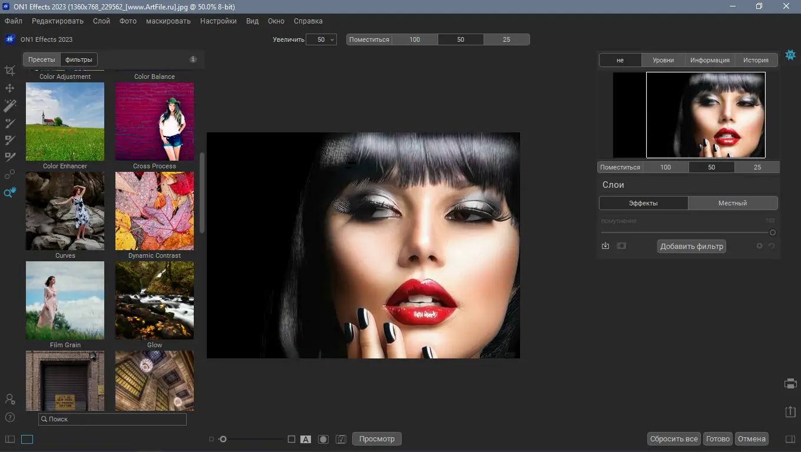Toggle the show mask circle icon

323,439
